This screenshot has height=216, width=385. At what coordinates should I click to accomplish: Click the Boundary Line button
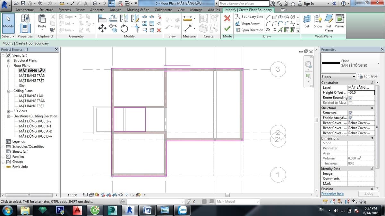tap(249, 17)
